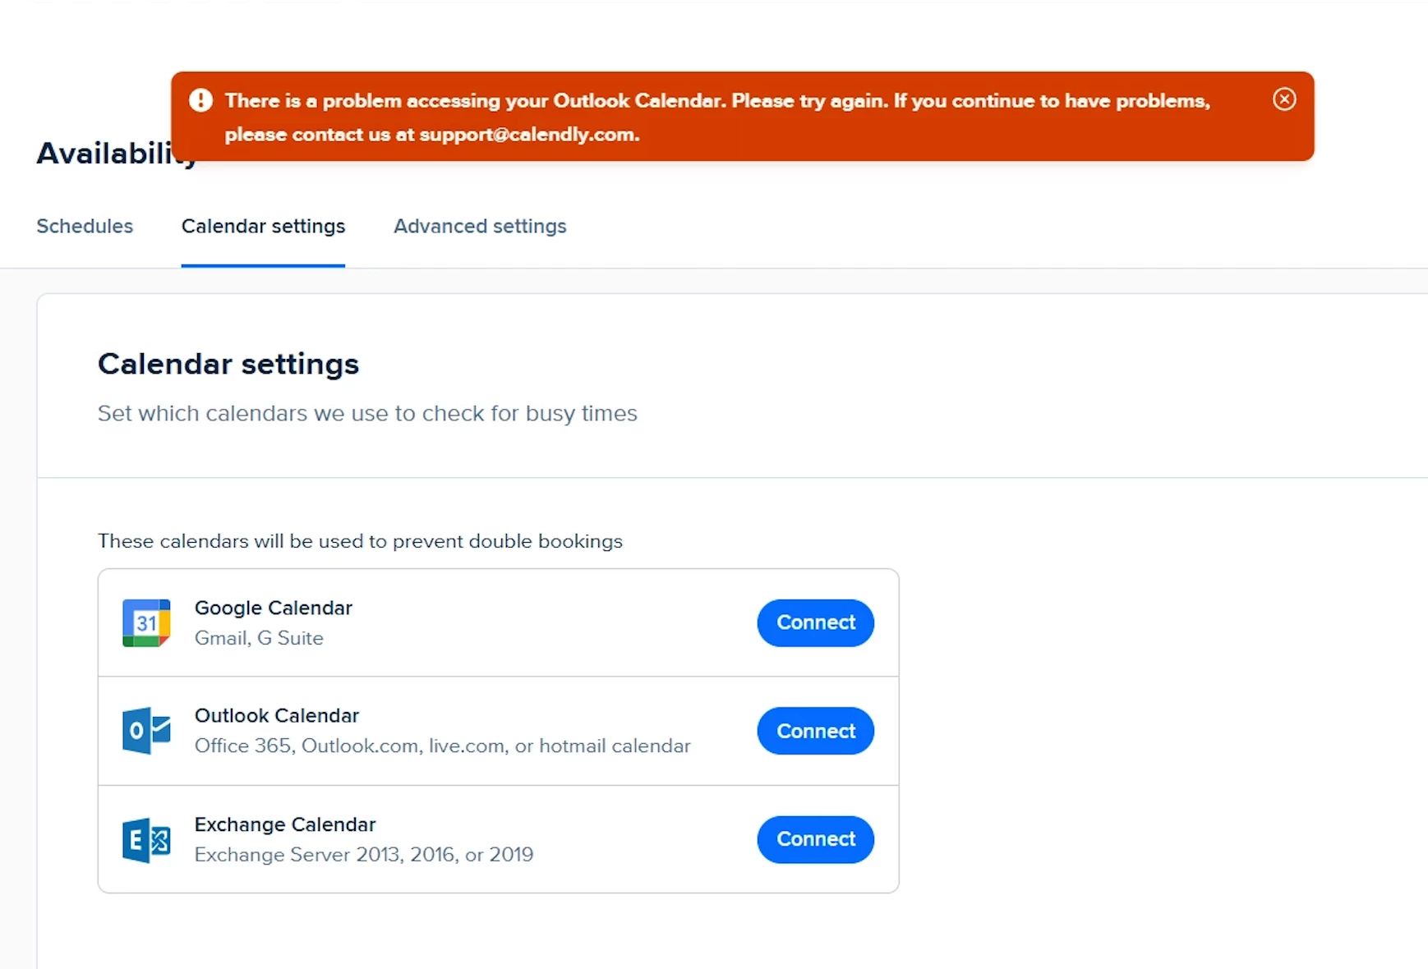Viewport: 1428px width, 969px height.
Task: Click the Outlook Calendar logo icon
Action: pos(146,731)
